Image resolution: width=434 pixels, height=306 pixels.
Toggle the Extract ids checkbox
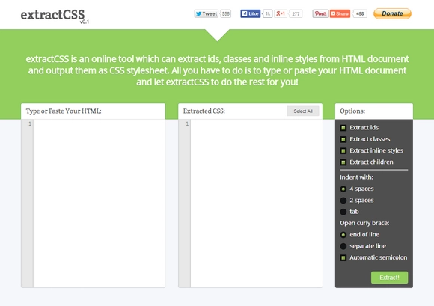(x=343, y=128)
